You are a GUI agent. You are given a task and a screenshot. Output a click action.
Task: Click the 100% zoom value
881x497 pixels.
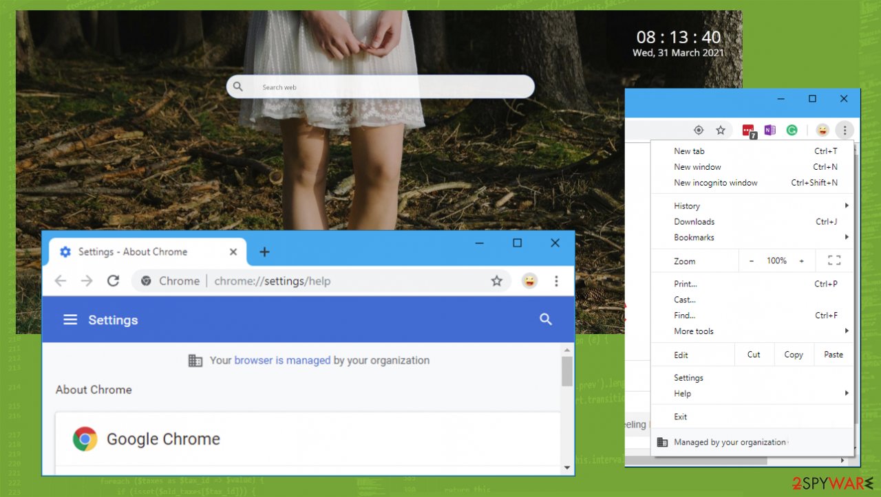click(x=776, y=261)
